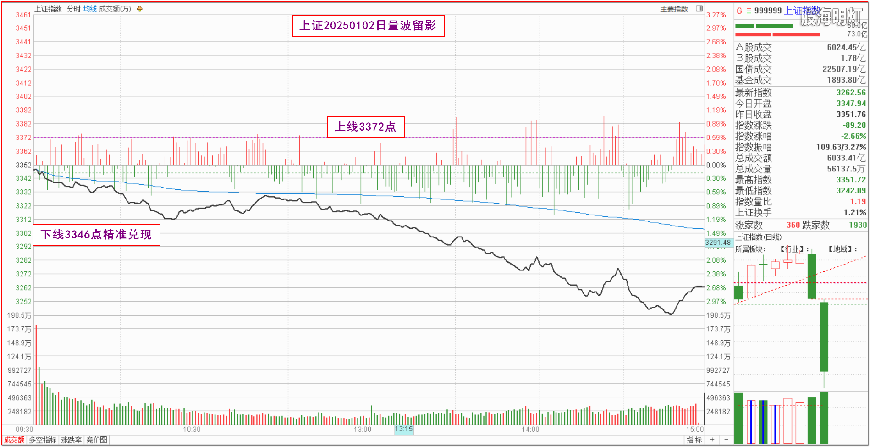This screenshot has width=870, height=447.
Task: Click the 上证20250102日量波留影 title box
Action: tap(369, 26)
